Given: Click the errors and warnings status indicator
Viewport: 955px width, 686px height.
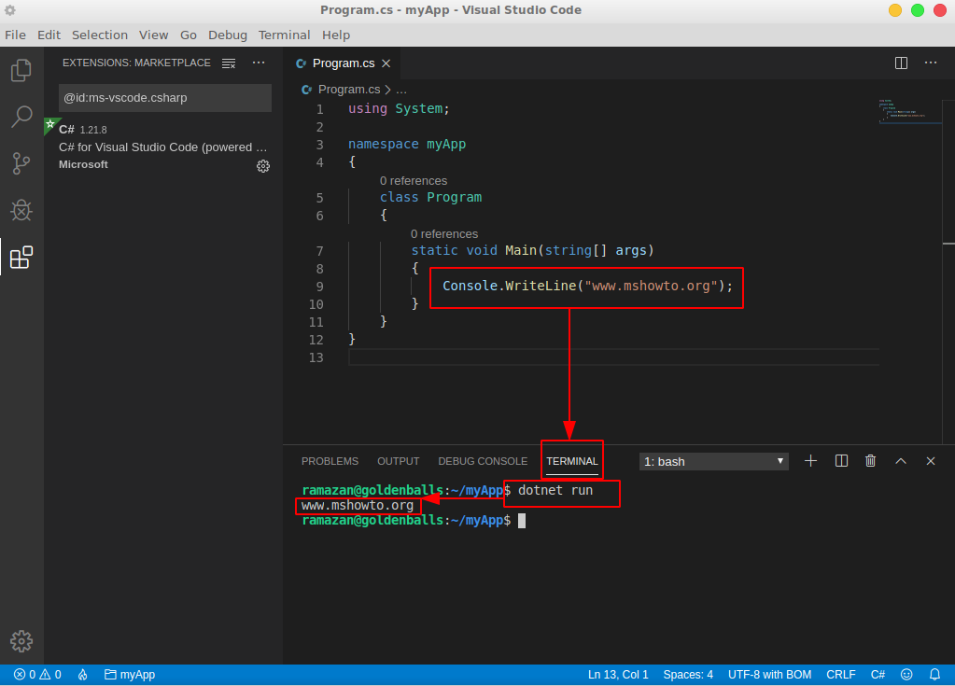Looking at the screenshot, I should point(37,675).
